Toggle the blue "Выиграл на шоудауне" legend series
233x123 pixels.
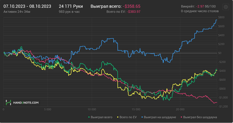tap(158, 117)
